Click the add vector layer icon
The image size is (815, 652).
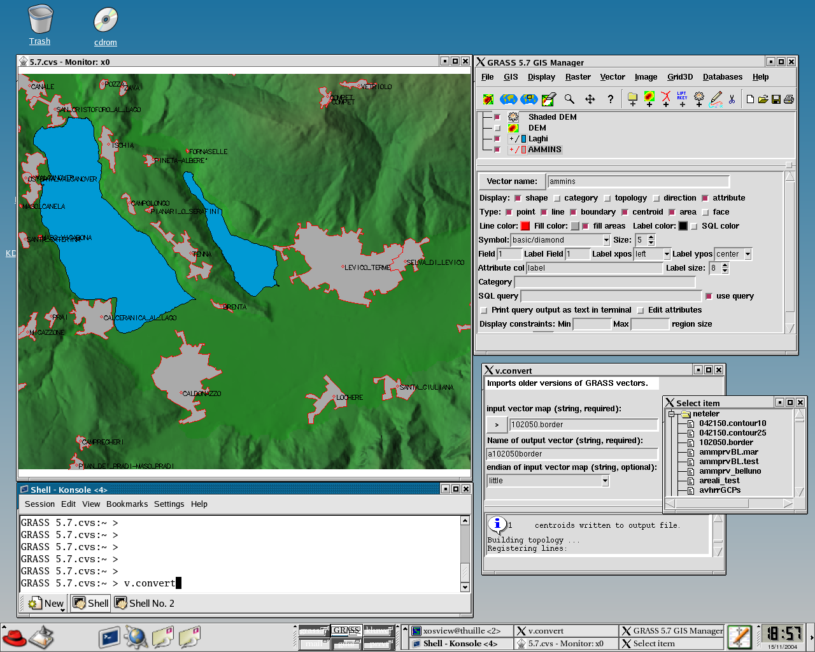pyautogui.click(x=665, y=99)
